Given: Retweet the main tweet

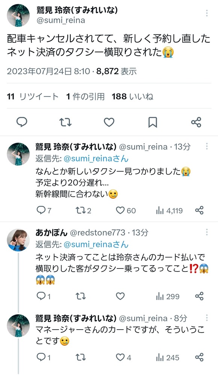Looking at the screenshot, I should tap(66, 122).
